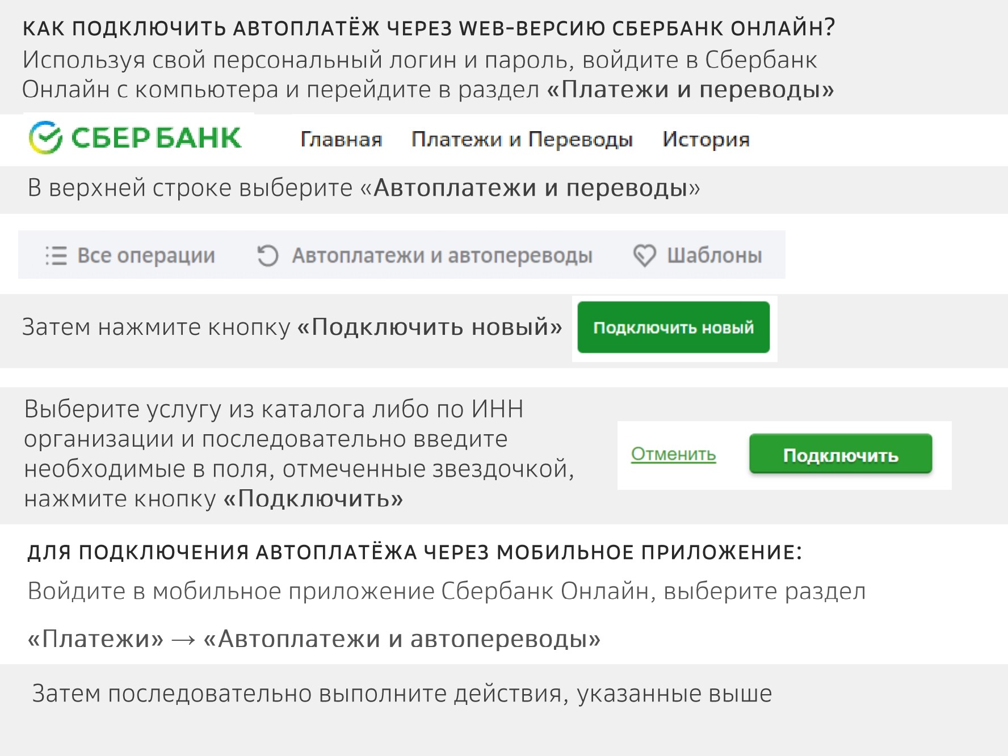Click the bold «Подключить новый» instruction text
This screenshot has width=1008, height=756.
(430, 327)
